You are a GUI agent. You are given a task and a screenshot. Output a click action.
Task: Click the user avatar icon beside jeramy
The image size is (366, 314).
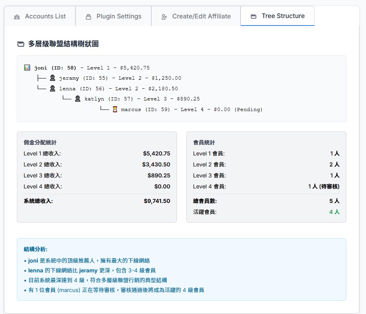(53, 78)
